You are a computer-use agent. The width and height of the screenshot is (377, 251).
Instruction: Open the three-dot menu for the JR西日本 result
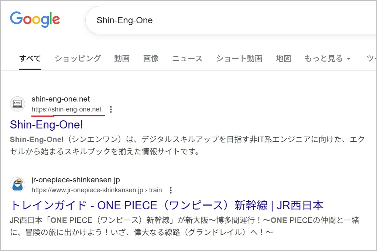[170, 190]
